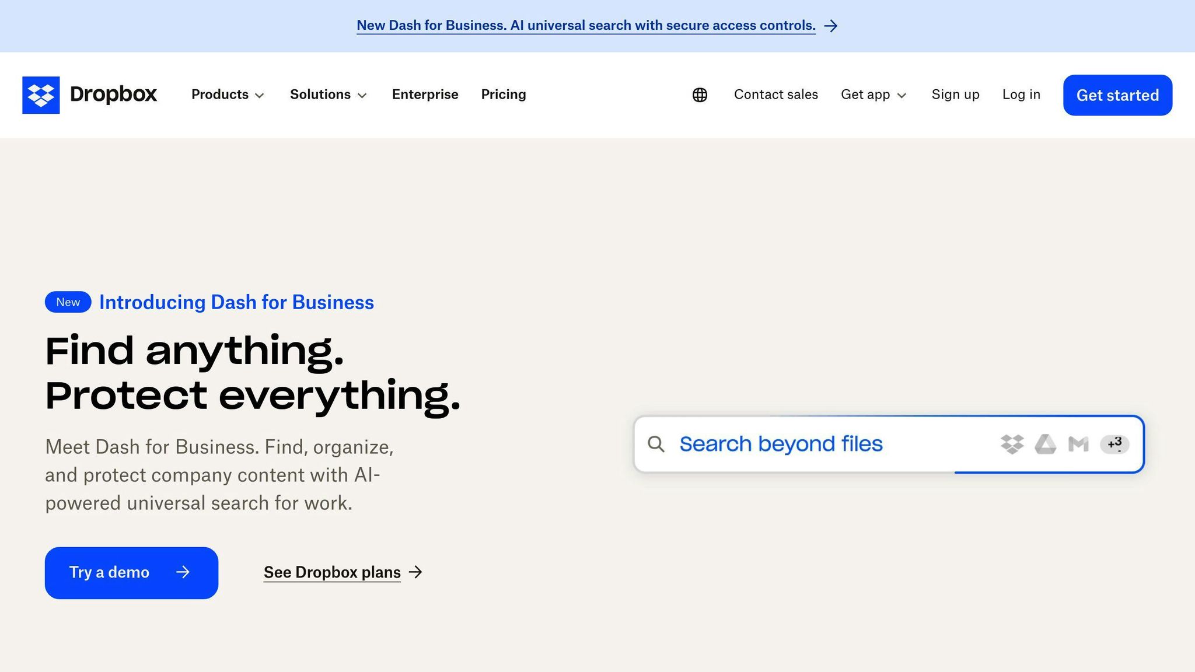This screenshot has height=672, width=1195.
Task: Click the Try a demo button
Action: tap(131, 572)
